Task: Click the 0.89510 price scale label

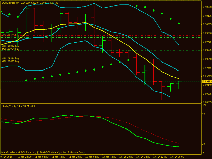Action: (x=207, y=59)
